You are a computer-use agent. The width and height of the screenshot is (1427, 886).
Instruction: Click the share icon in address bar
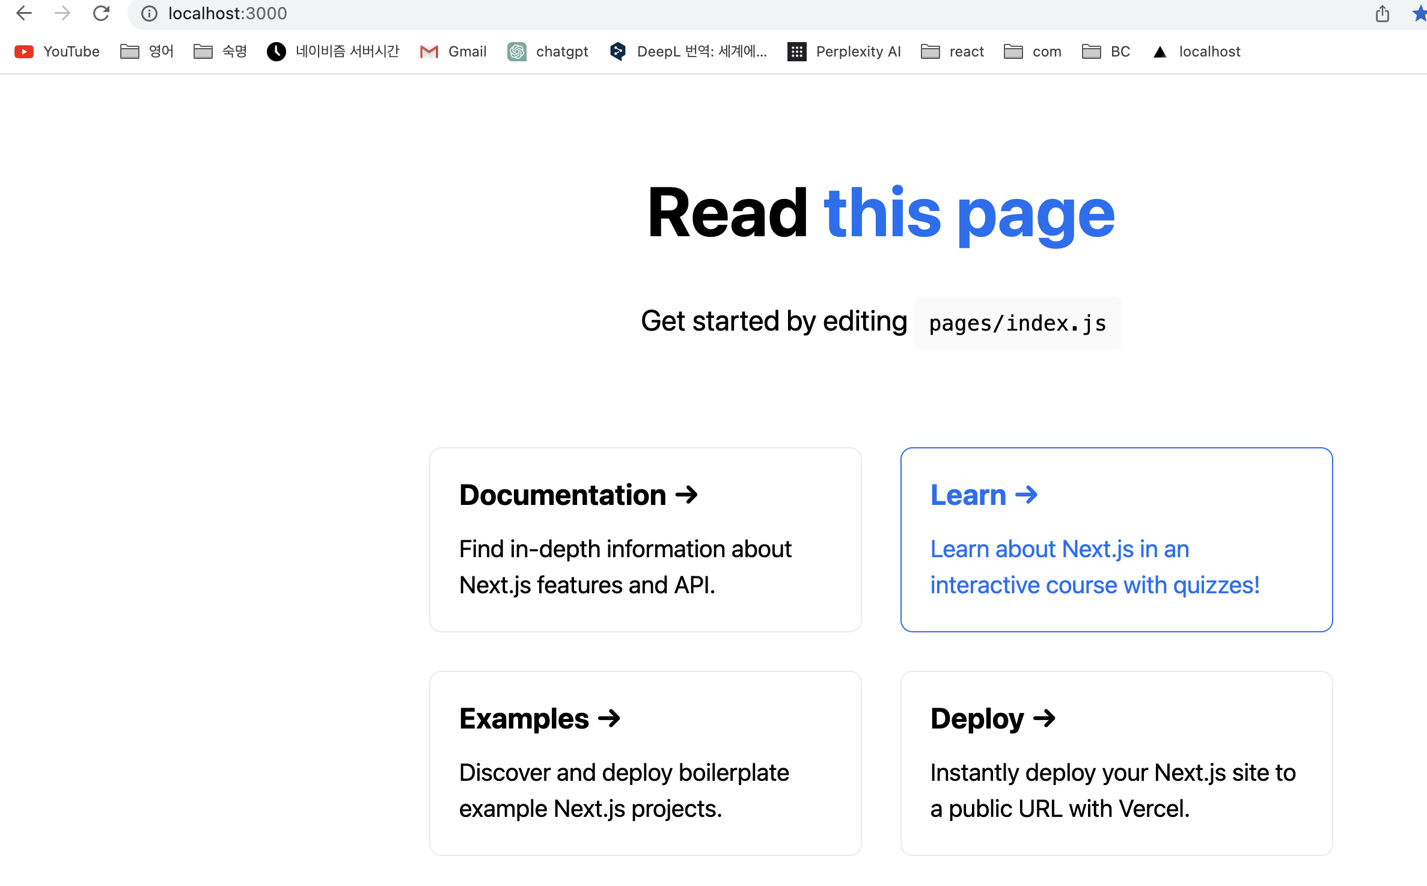1382,13
